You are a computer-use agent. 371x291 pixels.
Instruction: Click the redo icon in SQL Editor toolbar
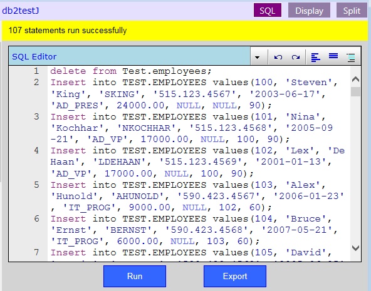tap(296, 57)
